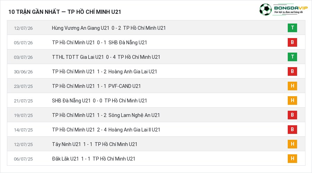Click the BongdaVIP soccer ball logo

(x=266, y=9)
